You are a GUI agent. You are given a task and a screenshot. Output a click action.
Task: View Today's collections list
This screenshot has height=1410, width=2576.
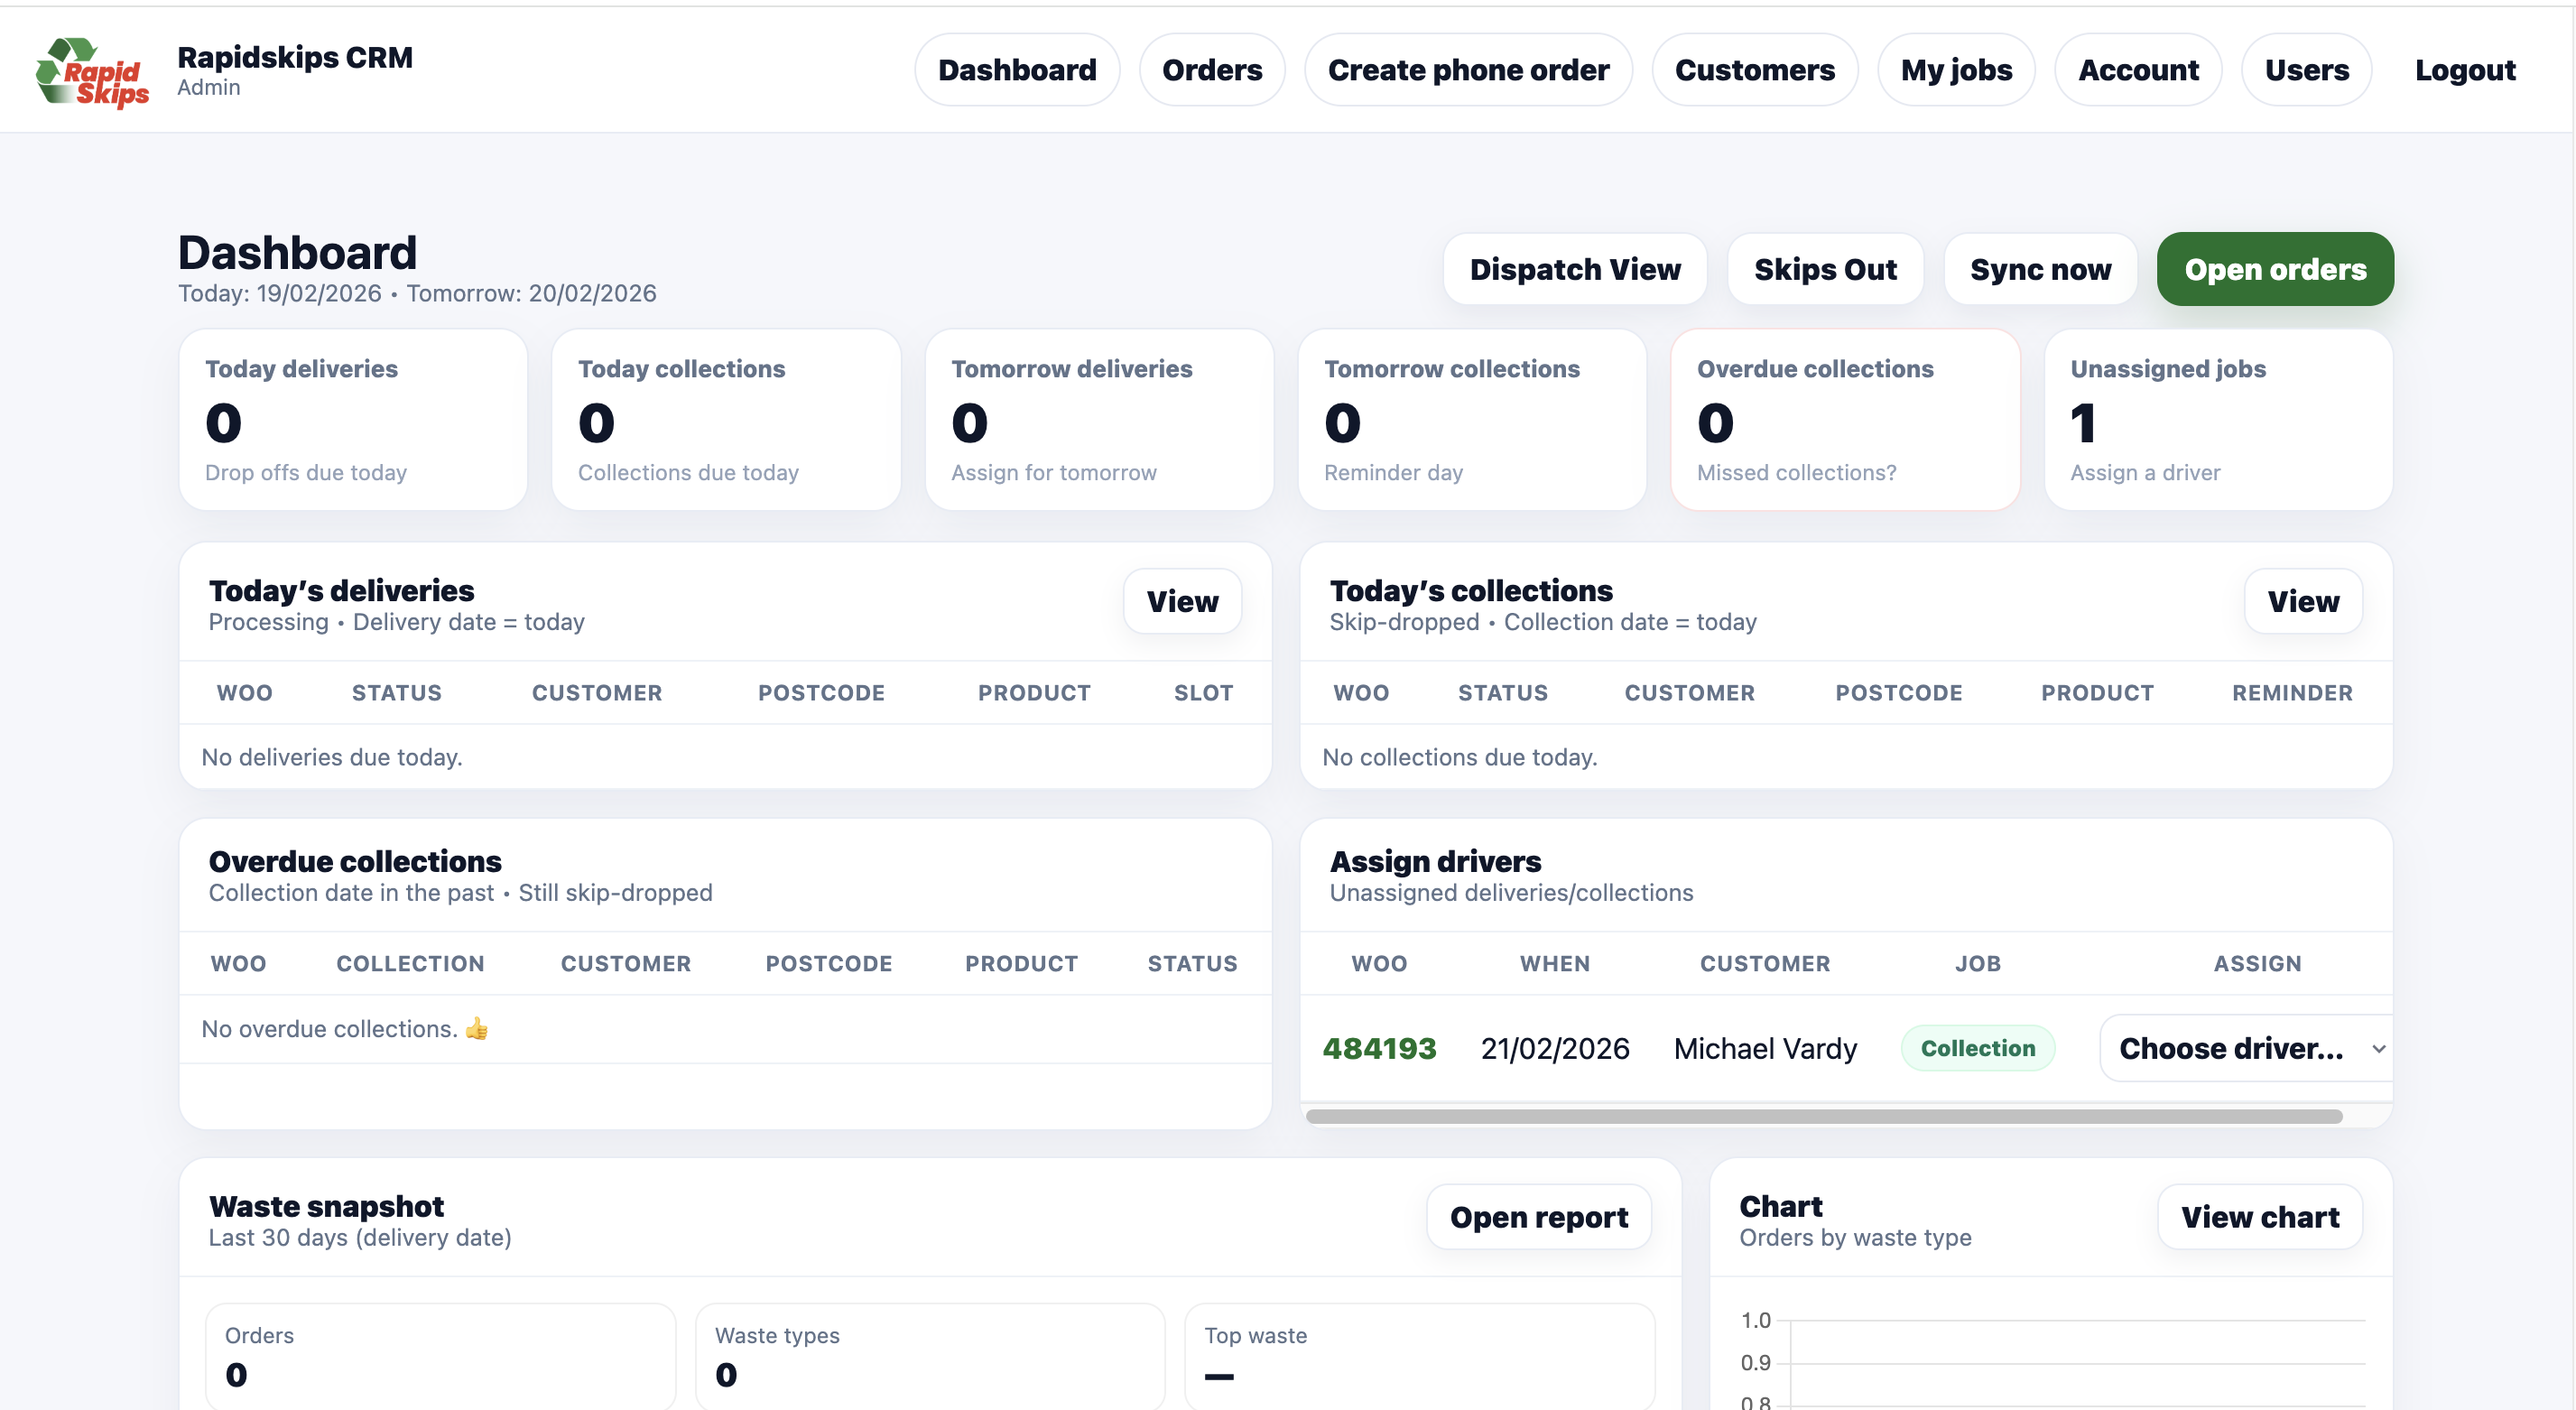coord(2303,601)
